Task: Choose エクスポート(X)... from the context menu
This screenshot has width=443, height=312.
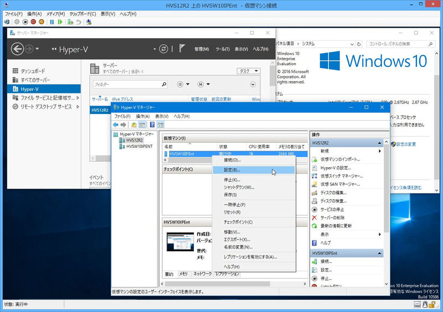Action: [254, 240]
